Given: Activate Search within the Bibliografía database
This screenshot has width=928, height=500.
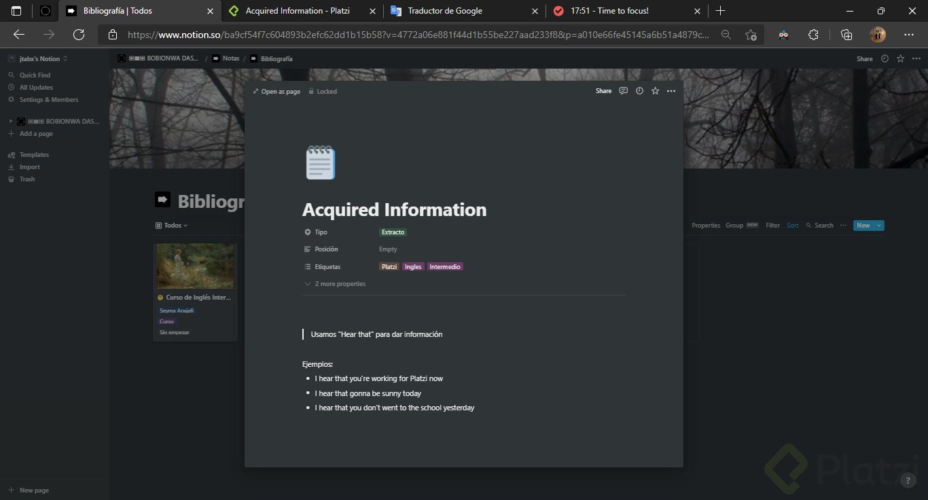Looking at the screenshot, I should [823, 225].
